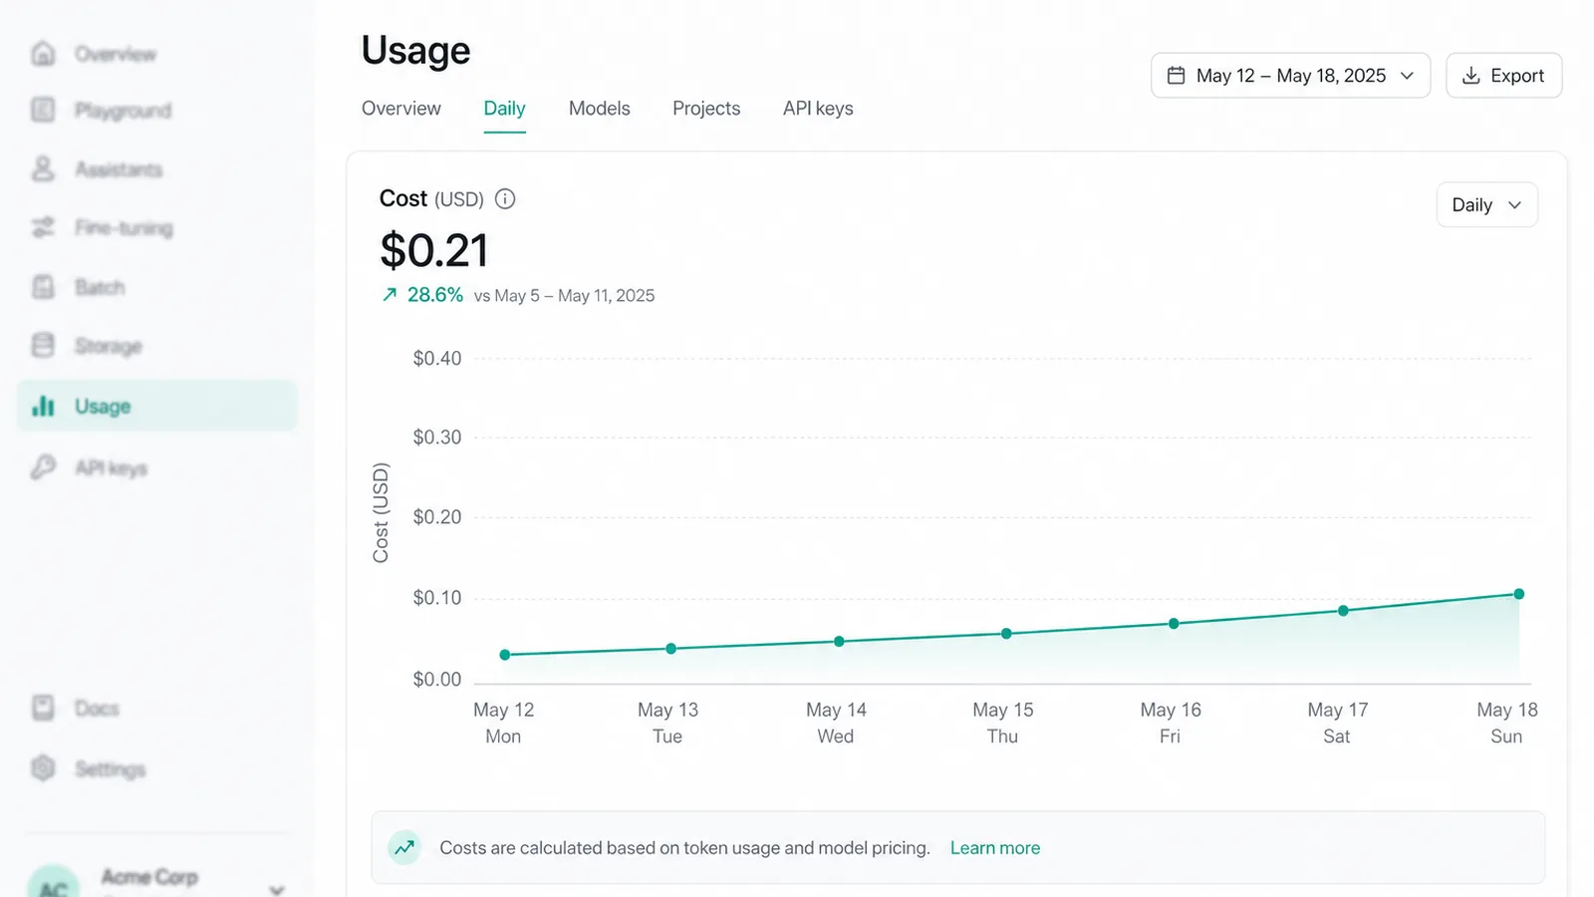Open Playground from the sidebar label
Viewport: 1594px width, 897px height.
[x=123, y=110]
